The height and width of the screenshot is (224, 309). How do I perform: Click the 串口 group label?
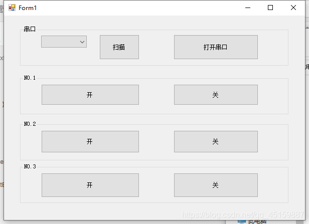click(30, 29)
